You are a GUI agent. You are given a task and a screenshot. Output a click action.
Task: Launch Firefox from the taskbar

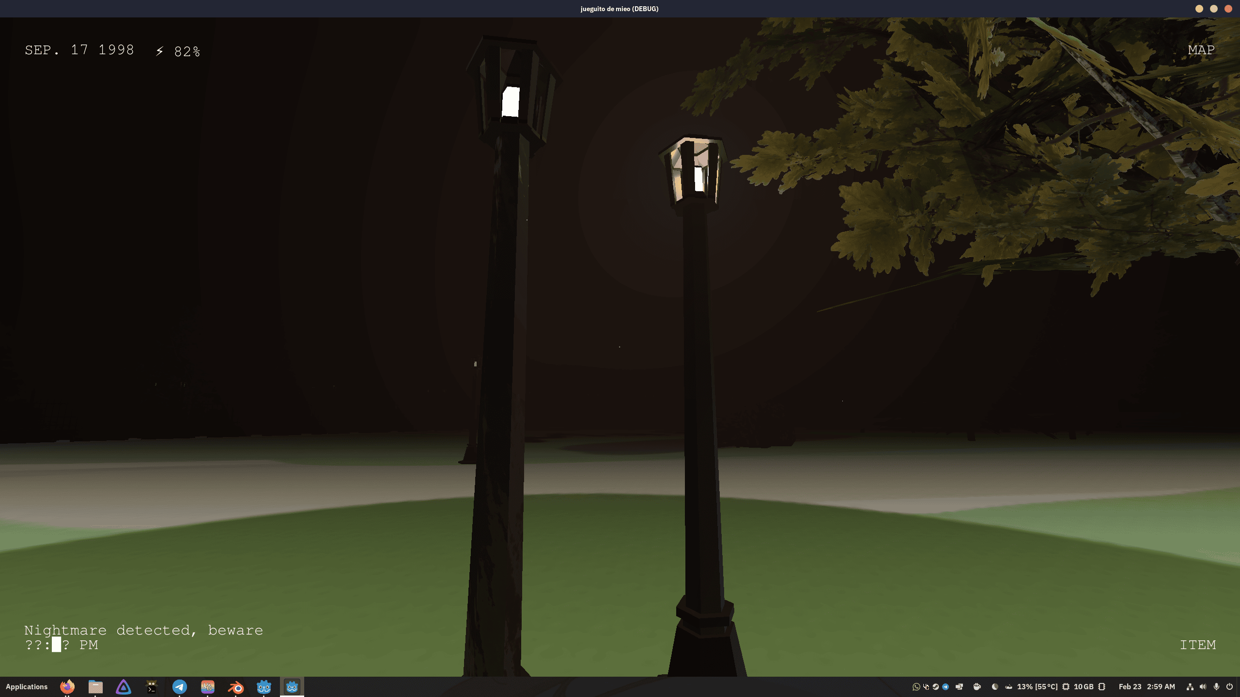67,687
